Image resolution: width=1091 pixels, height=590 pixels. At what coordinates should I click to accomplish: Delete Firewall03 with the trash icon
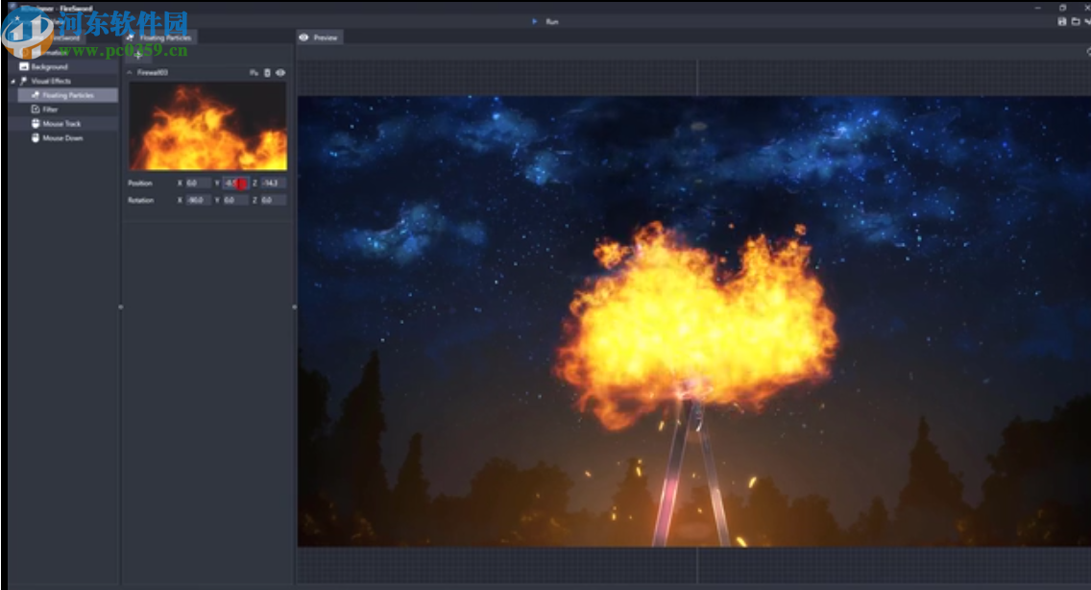[x=267, y=72]
